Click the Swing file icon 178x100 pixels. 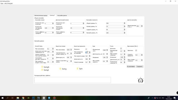coord(60,69)
